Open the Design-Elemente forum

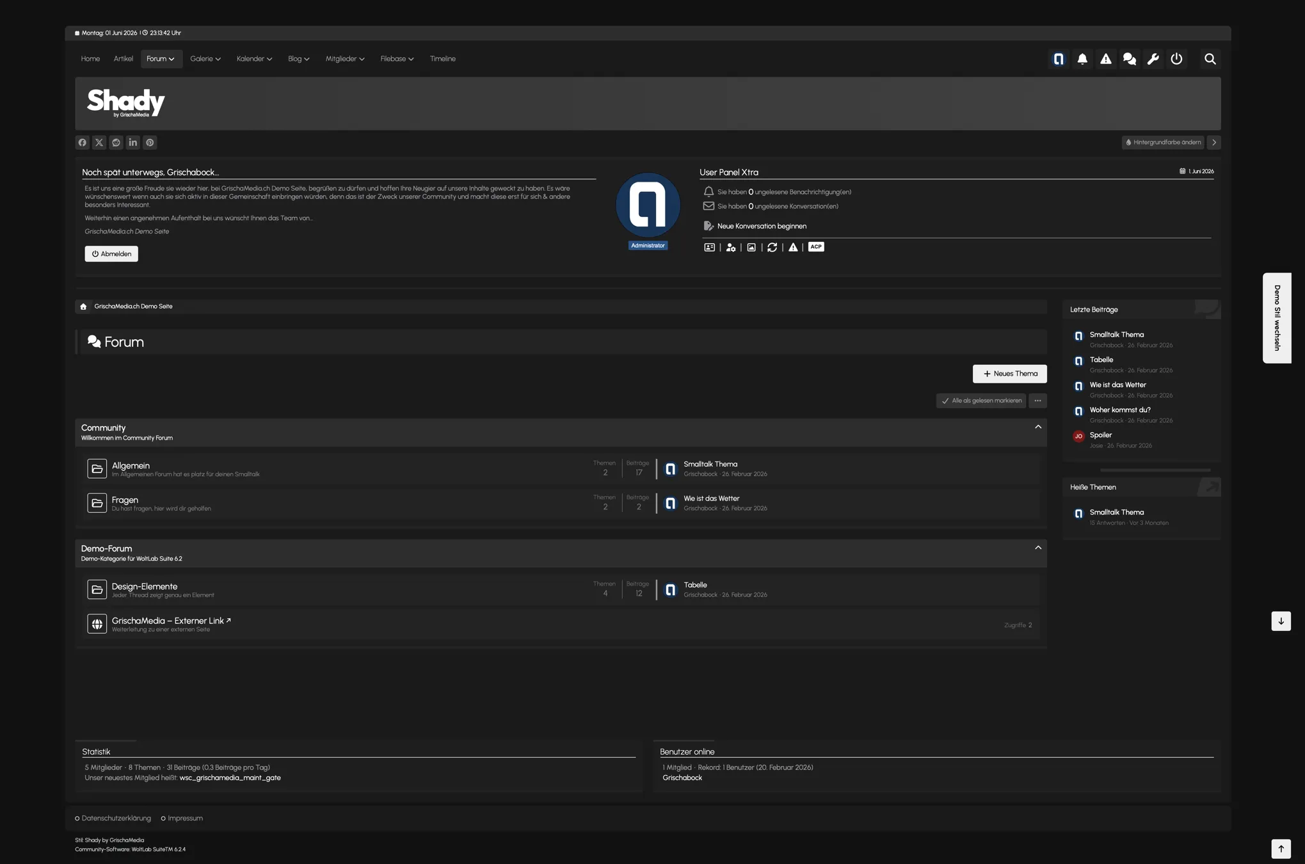point(145,587)
